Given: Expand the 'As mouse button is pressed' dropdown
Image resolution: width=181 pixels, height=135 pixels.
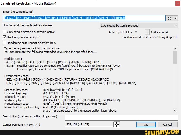Looking at the screenshot, I should (139, 26).
